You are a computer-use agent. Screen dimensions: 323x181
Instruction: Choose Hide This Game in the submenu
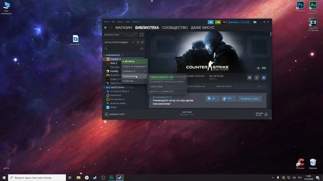coord(168,86)
